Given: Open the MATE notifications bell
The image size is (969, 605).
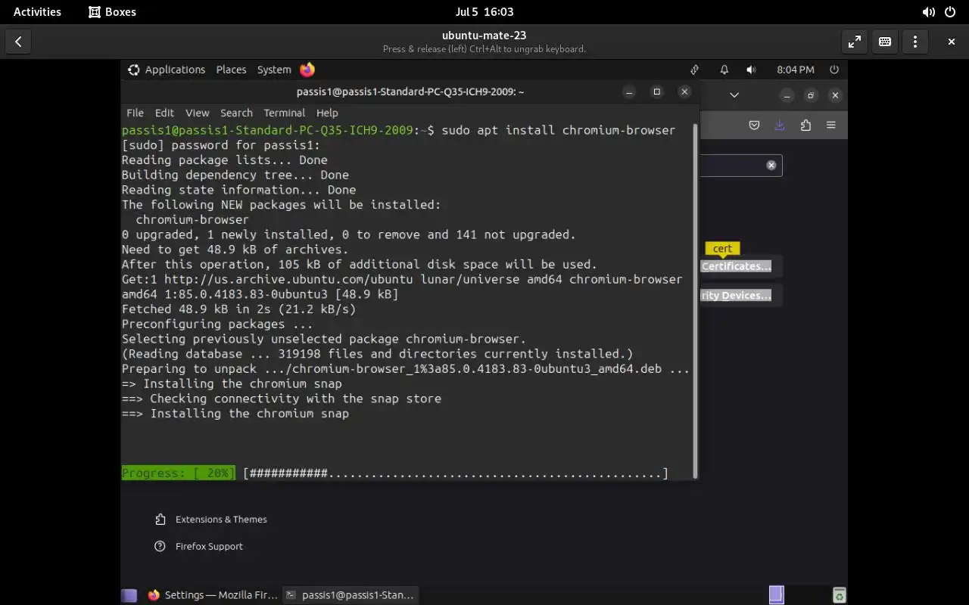Looking at the screenshot, I should click(724, 70).
